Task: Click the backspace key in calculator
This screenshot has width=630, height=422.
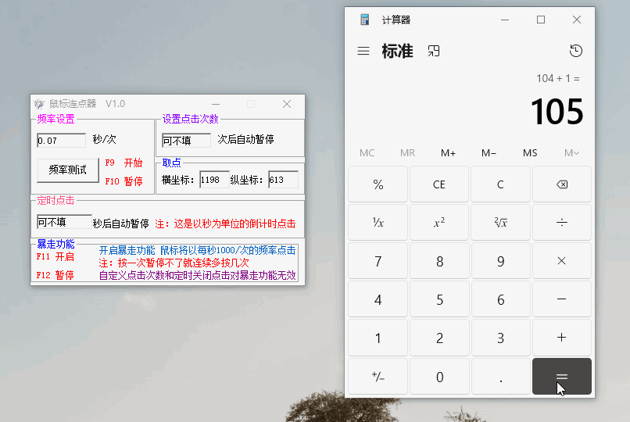Action: (562, 184)
